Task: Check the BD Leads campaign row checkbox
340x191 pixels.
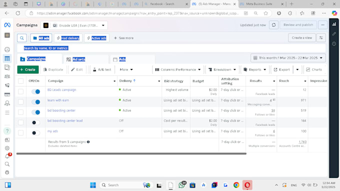Action: coord(21,91)
